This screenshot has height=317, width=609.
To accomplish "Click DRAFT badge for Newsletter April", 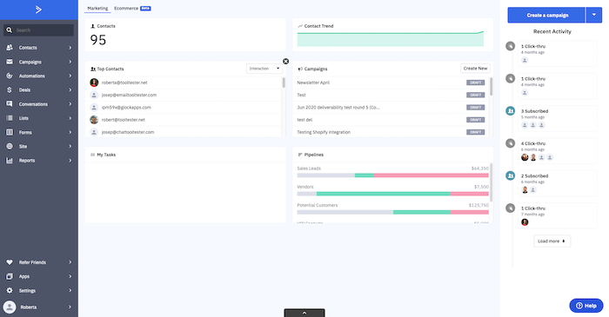I will click(x=475, y=83).
